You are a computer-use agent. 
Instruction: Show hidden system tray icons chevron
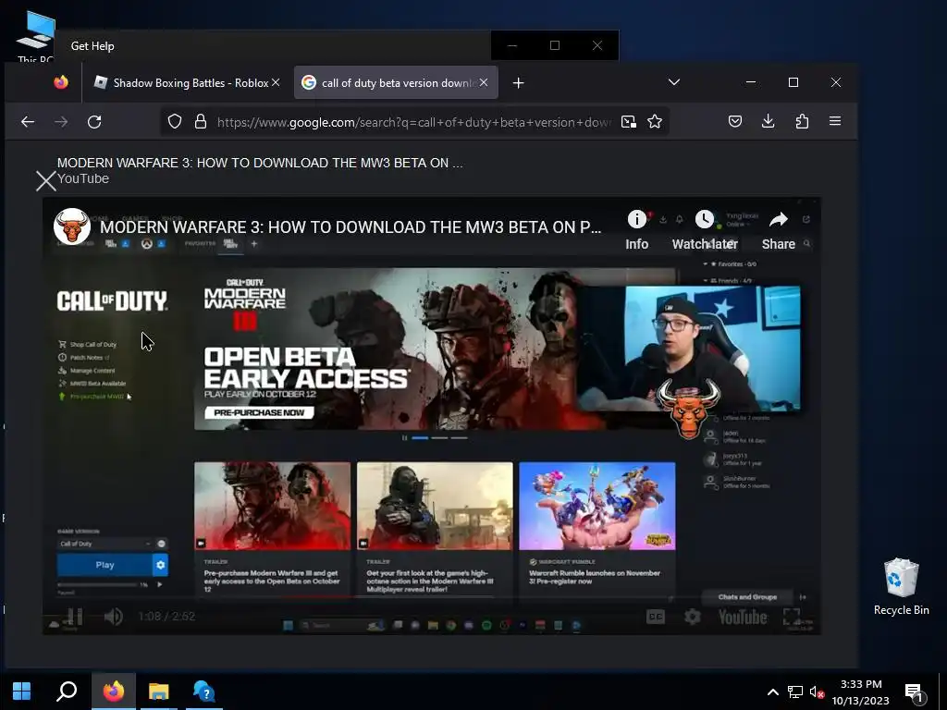point(772,692)
